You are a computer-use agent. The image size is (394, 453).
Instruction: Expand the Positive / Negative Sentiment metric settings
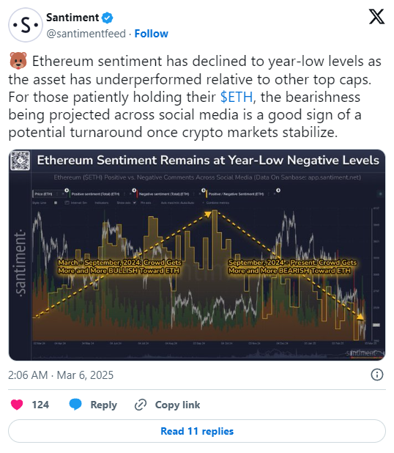tap(269, 194)
